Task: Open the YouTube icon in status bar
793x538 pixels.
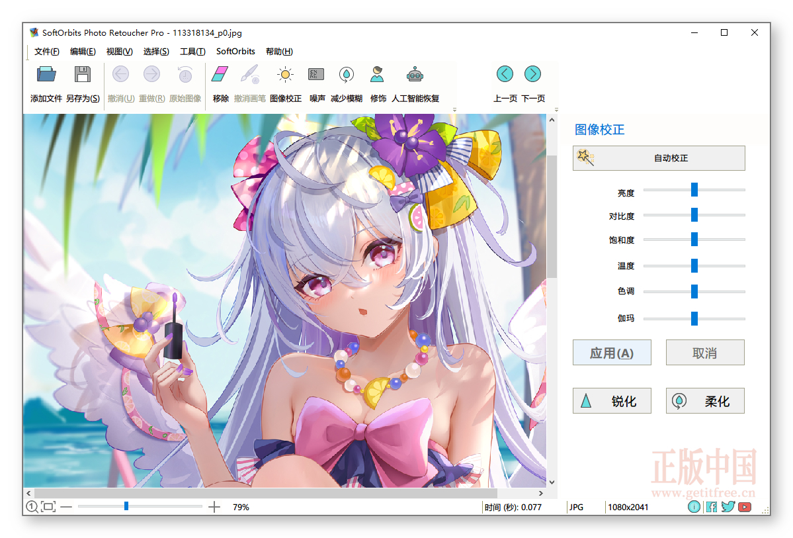Action: coord(745,507)
